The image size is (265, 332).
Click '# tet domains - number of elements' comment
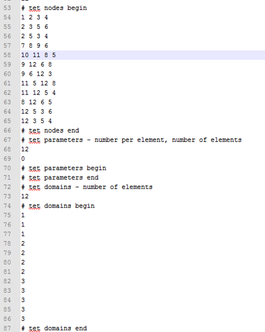87,187
